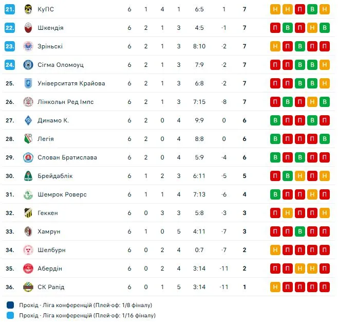
Task: Open the Шелбурн team link
Action: tap(51, 250)
